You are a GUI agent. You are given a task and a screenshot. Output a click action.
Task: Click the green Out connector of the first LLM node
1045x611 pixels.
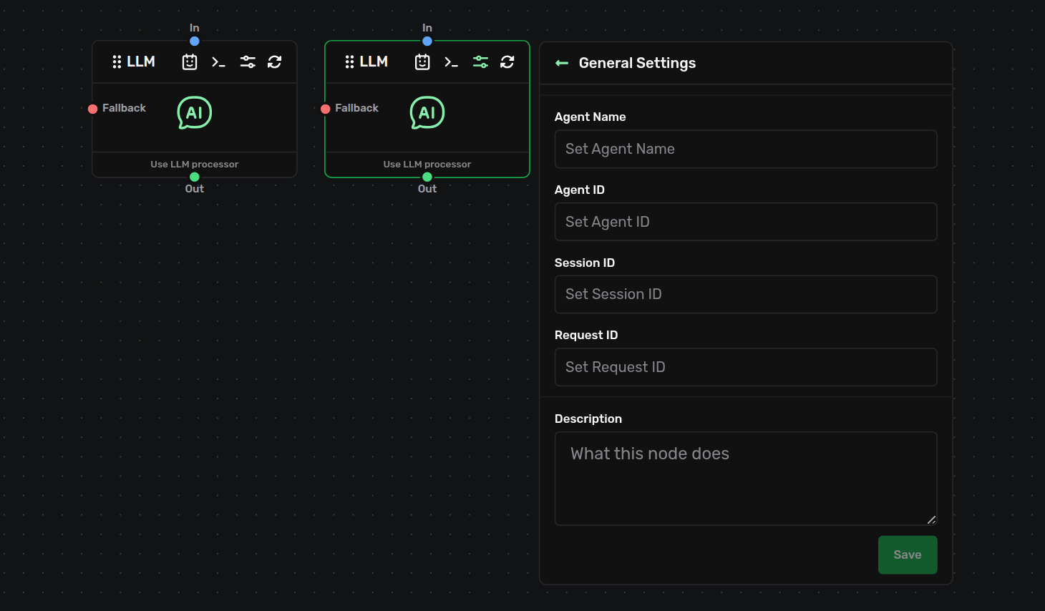click(x=195, y=177)
